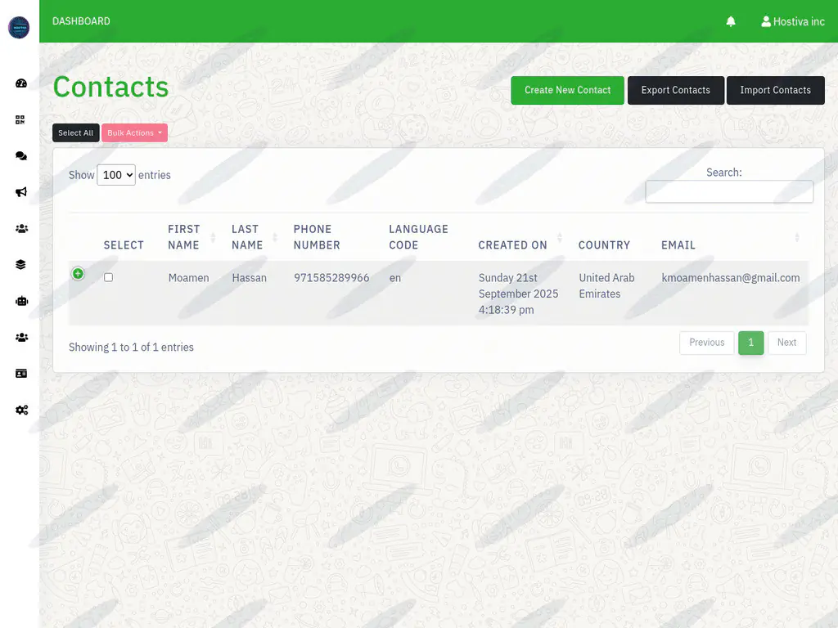Open the chat bubbles sidebar icon
Viewport: 838px width, 628px height.
tap(21, 156)
